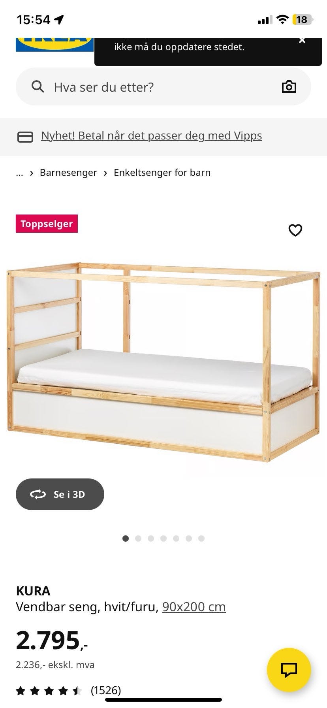The image size is (327, 708).
Task: Expand collapsed breadcrumb ellipsis
Action: [19, 173]
